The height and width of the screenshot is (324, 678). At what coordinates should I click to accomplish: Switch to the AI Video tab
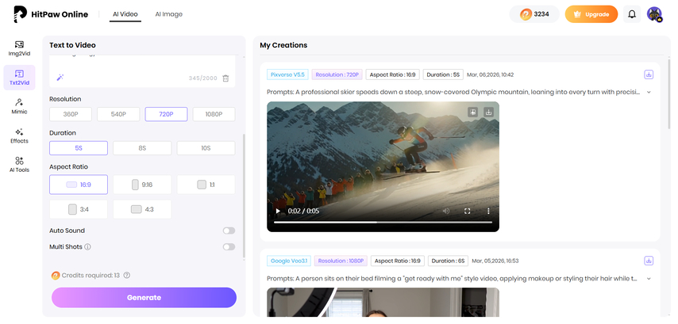click(x=125, y=14)
